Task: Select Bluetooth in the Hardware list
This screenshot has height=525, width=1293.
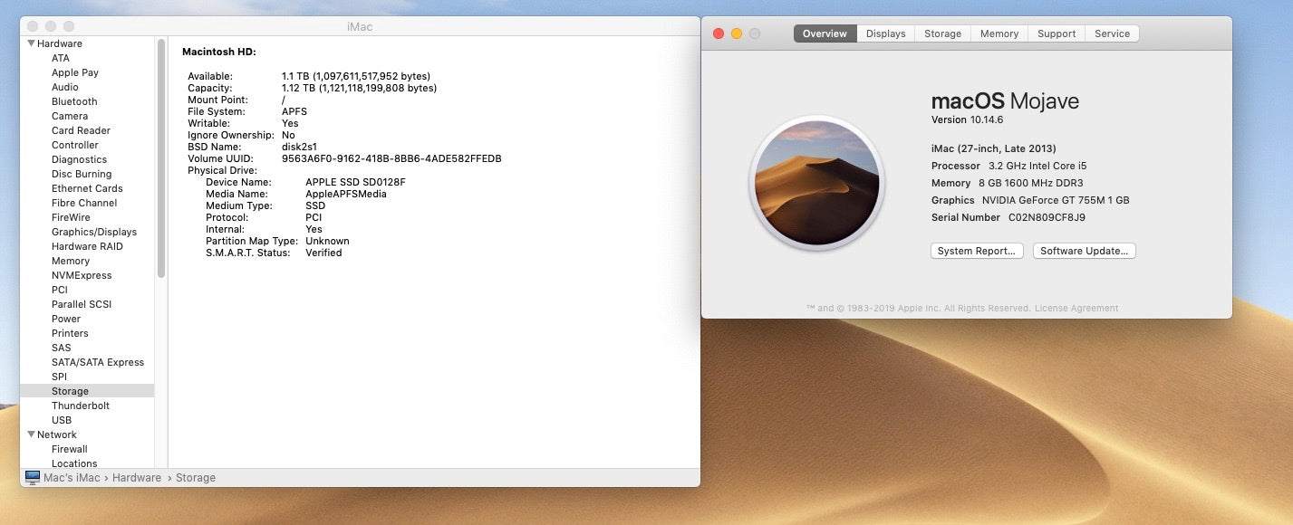Action: pyautogui.click(x=74, y=101)
